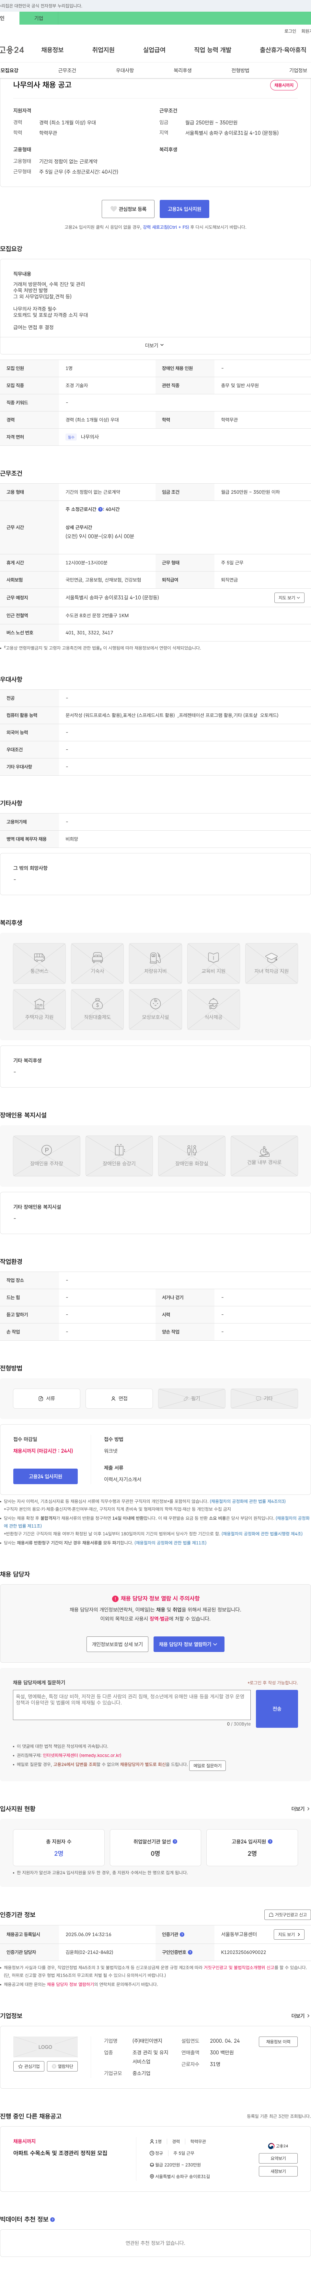Click the 관심기업 star button

coord(29,2066)
